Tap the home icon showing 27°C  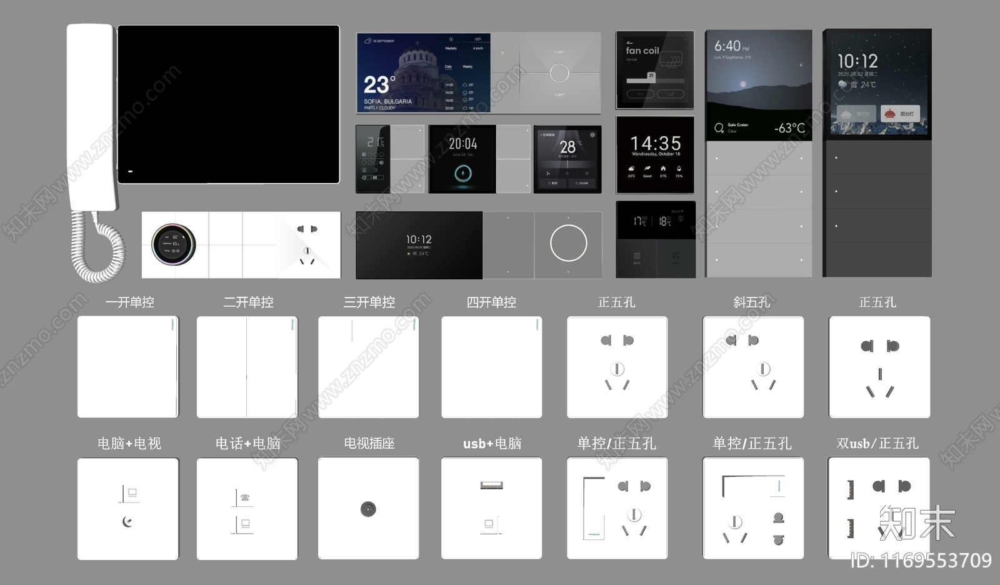663,168
